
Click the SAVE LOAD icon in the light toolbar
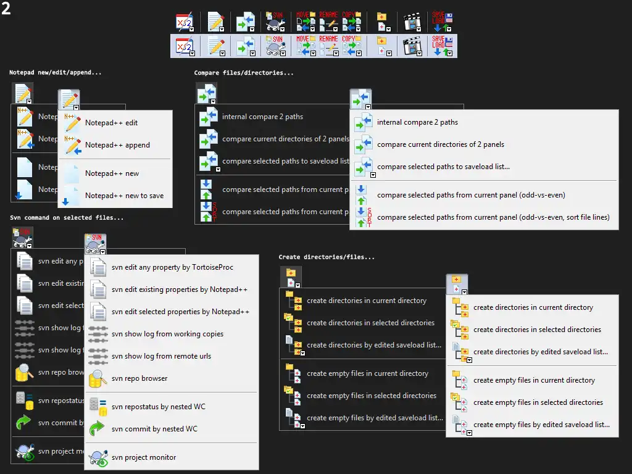pyautogui.click(x=442, y=46)
